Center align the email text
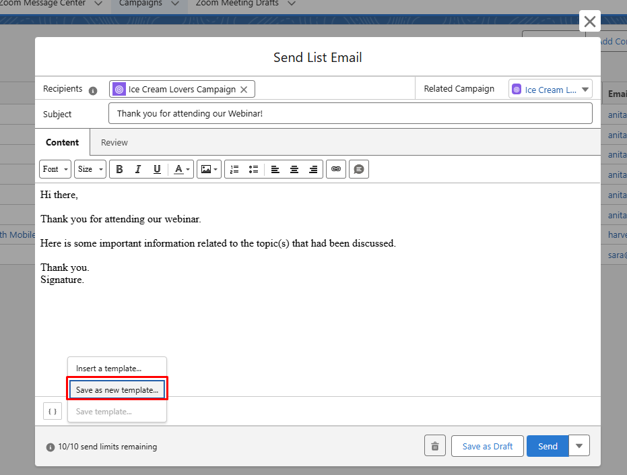The height and width of the screenshot is (475, 627). click(x=294, y=169)
